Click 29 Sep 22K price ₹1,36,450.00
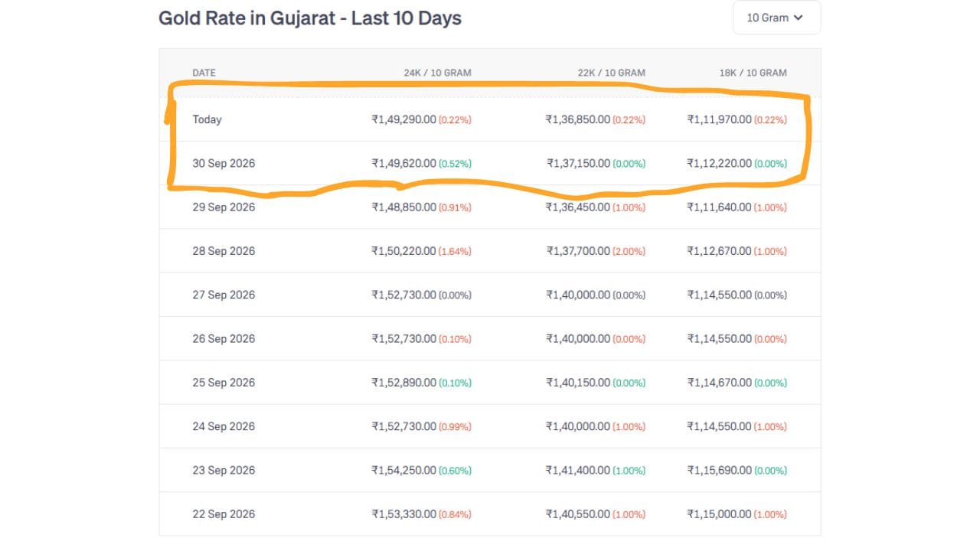980x551 pixels. 578,207
